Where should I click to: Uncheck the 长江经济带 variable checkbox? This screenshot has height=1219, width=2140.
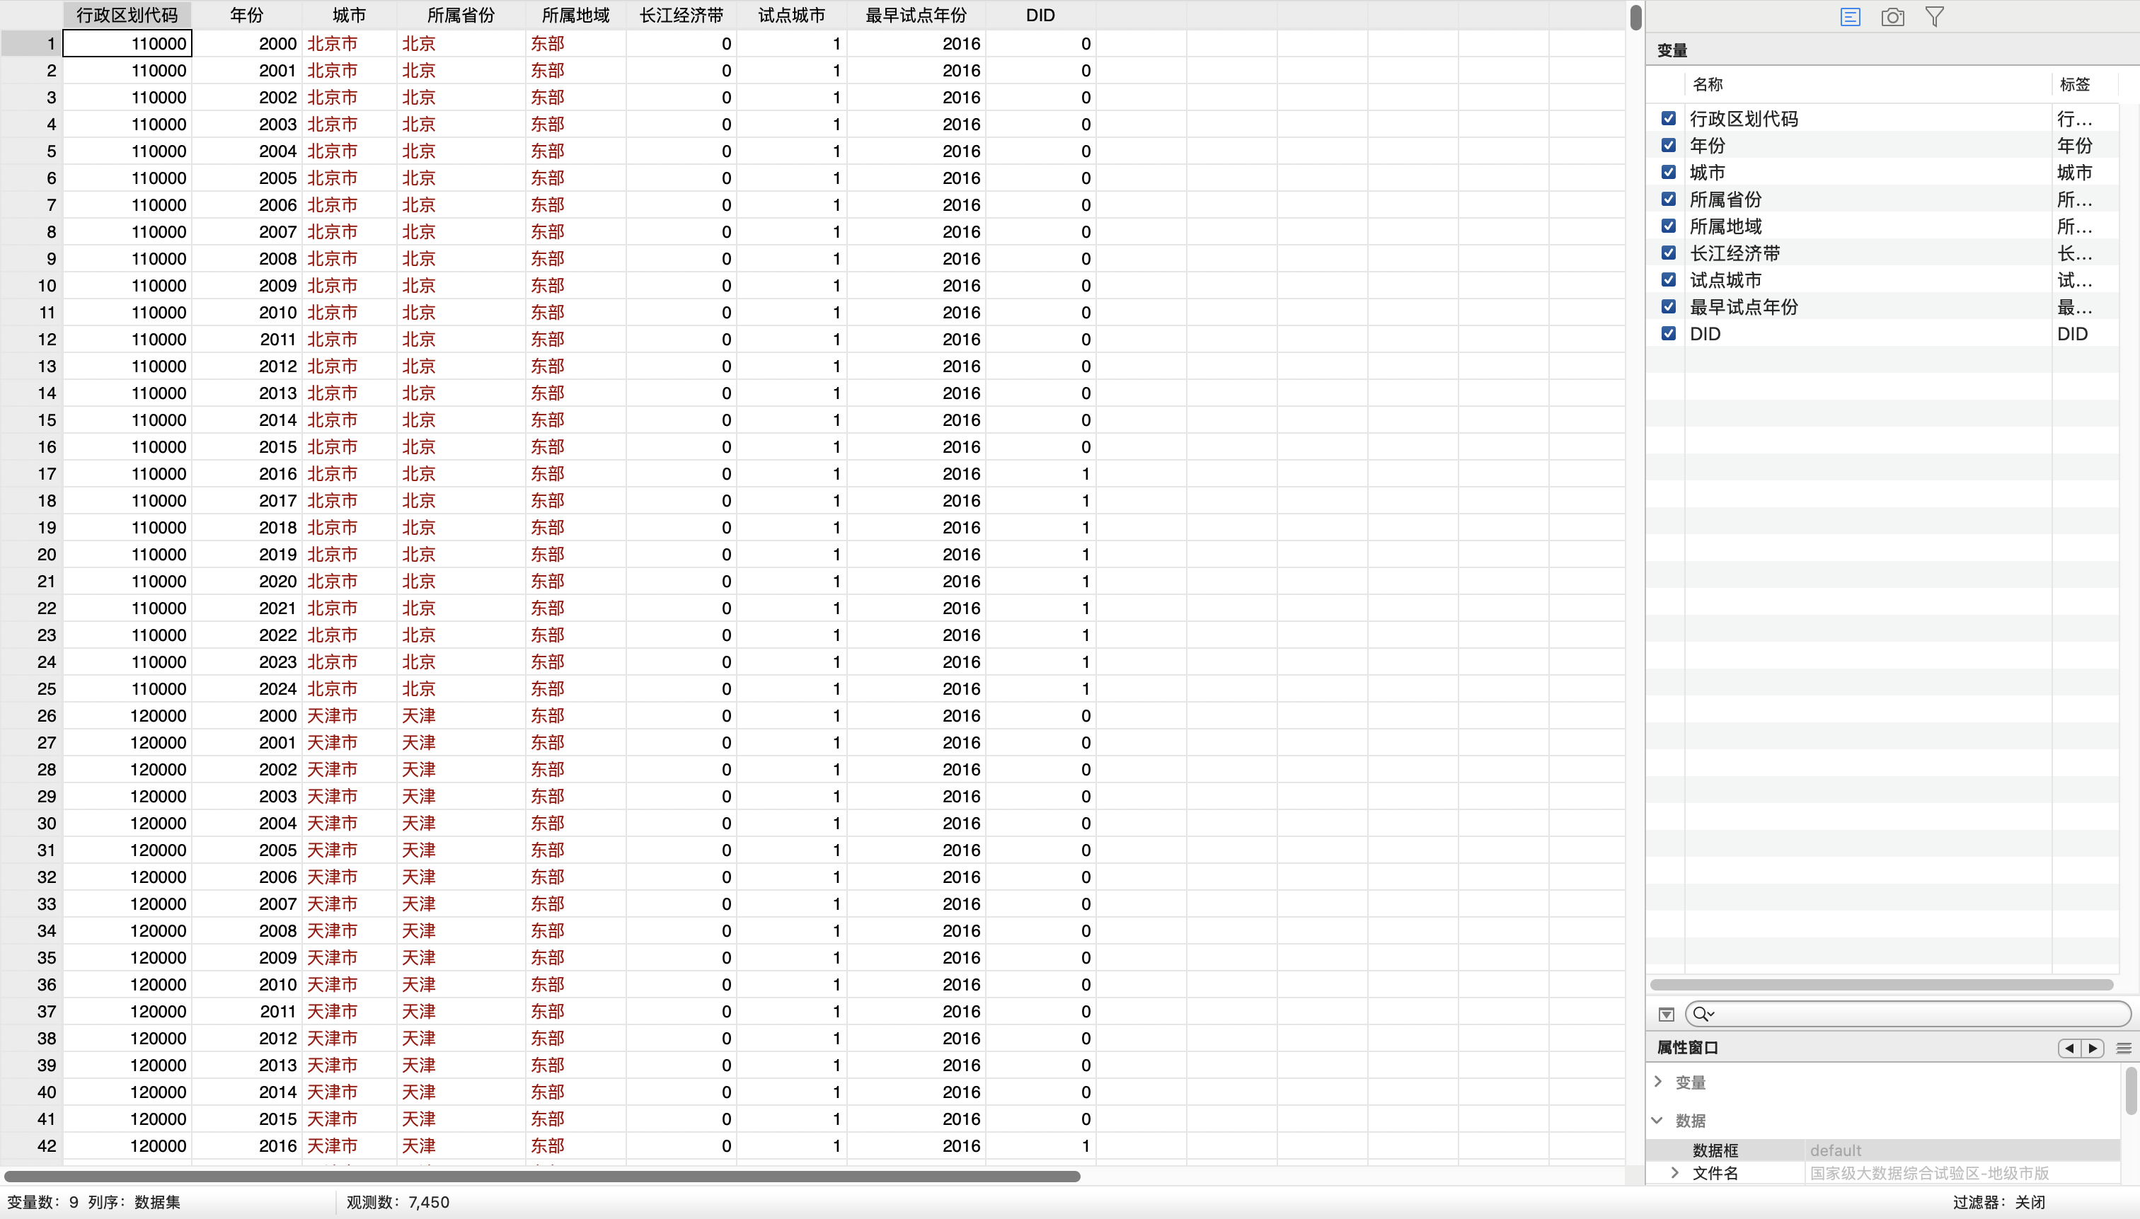coord(1669,253)
